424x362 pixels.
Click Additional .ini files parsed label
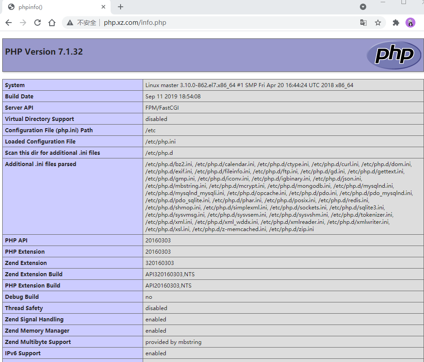point(41,164)
